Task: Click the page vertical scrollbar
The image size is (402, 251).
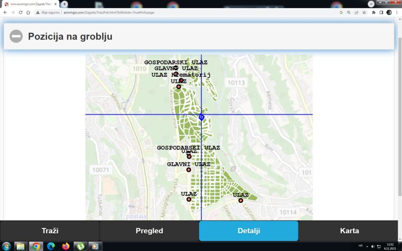Action: coord(400,117)
